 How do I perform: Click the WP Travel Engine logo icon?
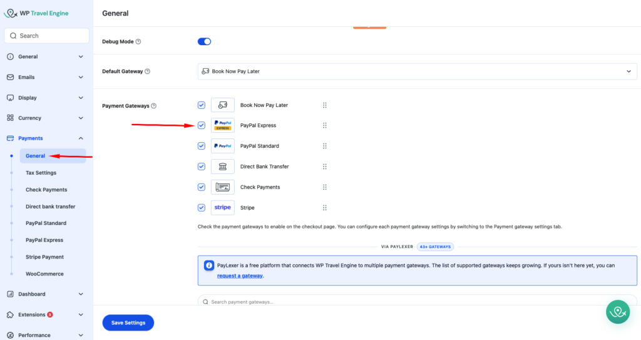(x=10, y=13)
